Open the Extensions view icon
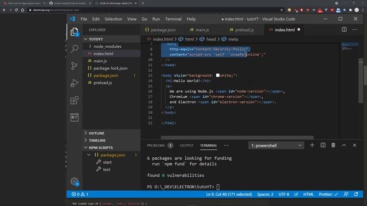 click(75, 101)
